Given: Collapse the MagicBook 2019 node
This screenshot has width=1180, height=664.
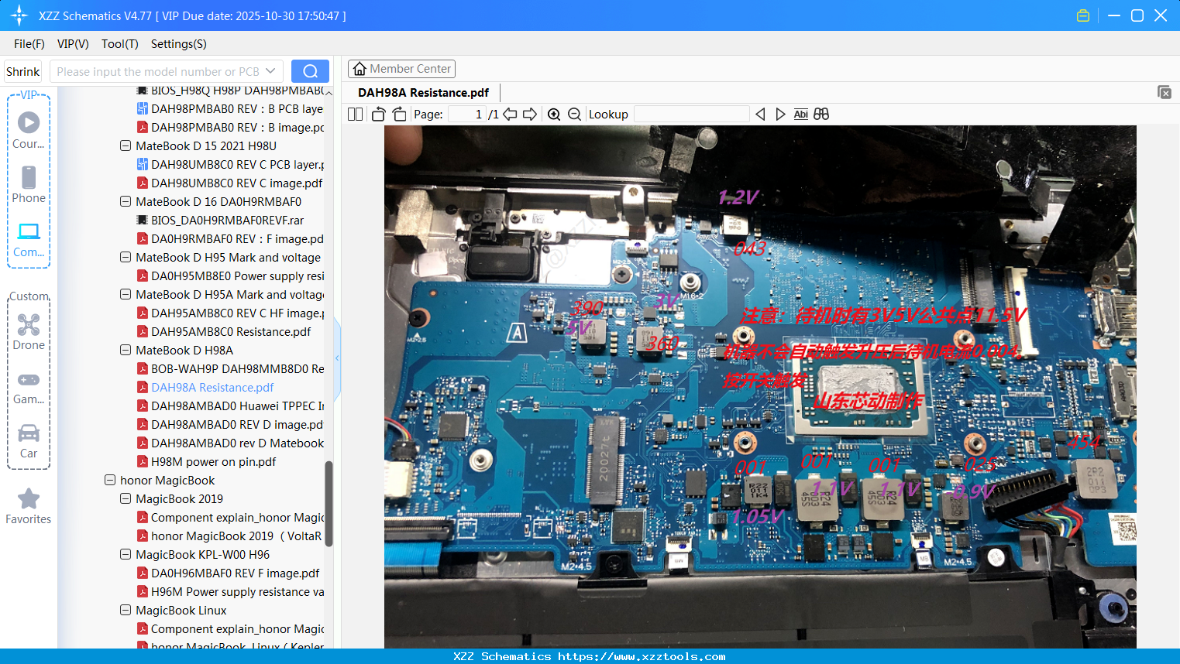Looking at the screenshot, I should click(126, 498).
